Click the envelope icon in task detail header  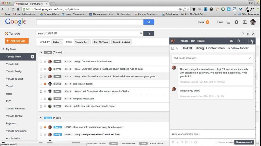231,41
